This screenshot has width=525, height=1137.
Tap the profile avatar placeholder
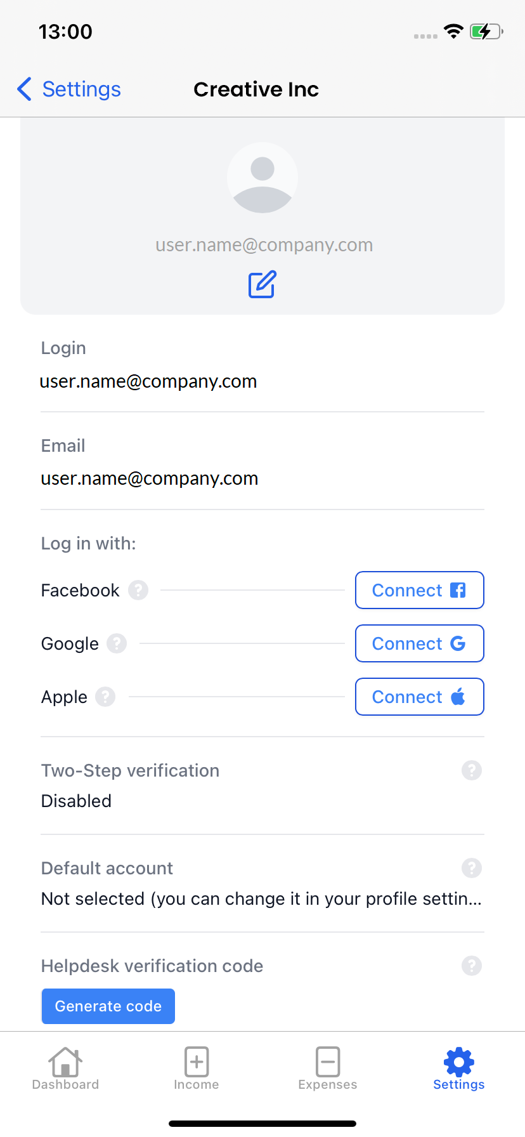point(262,178)
